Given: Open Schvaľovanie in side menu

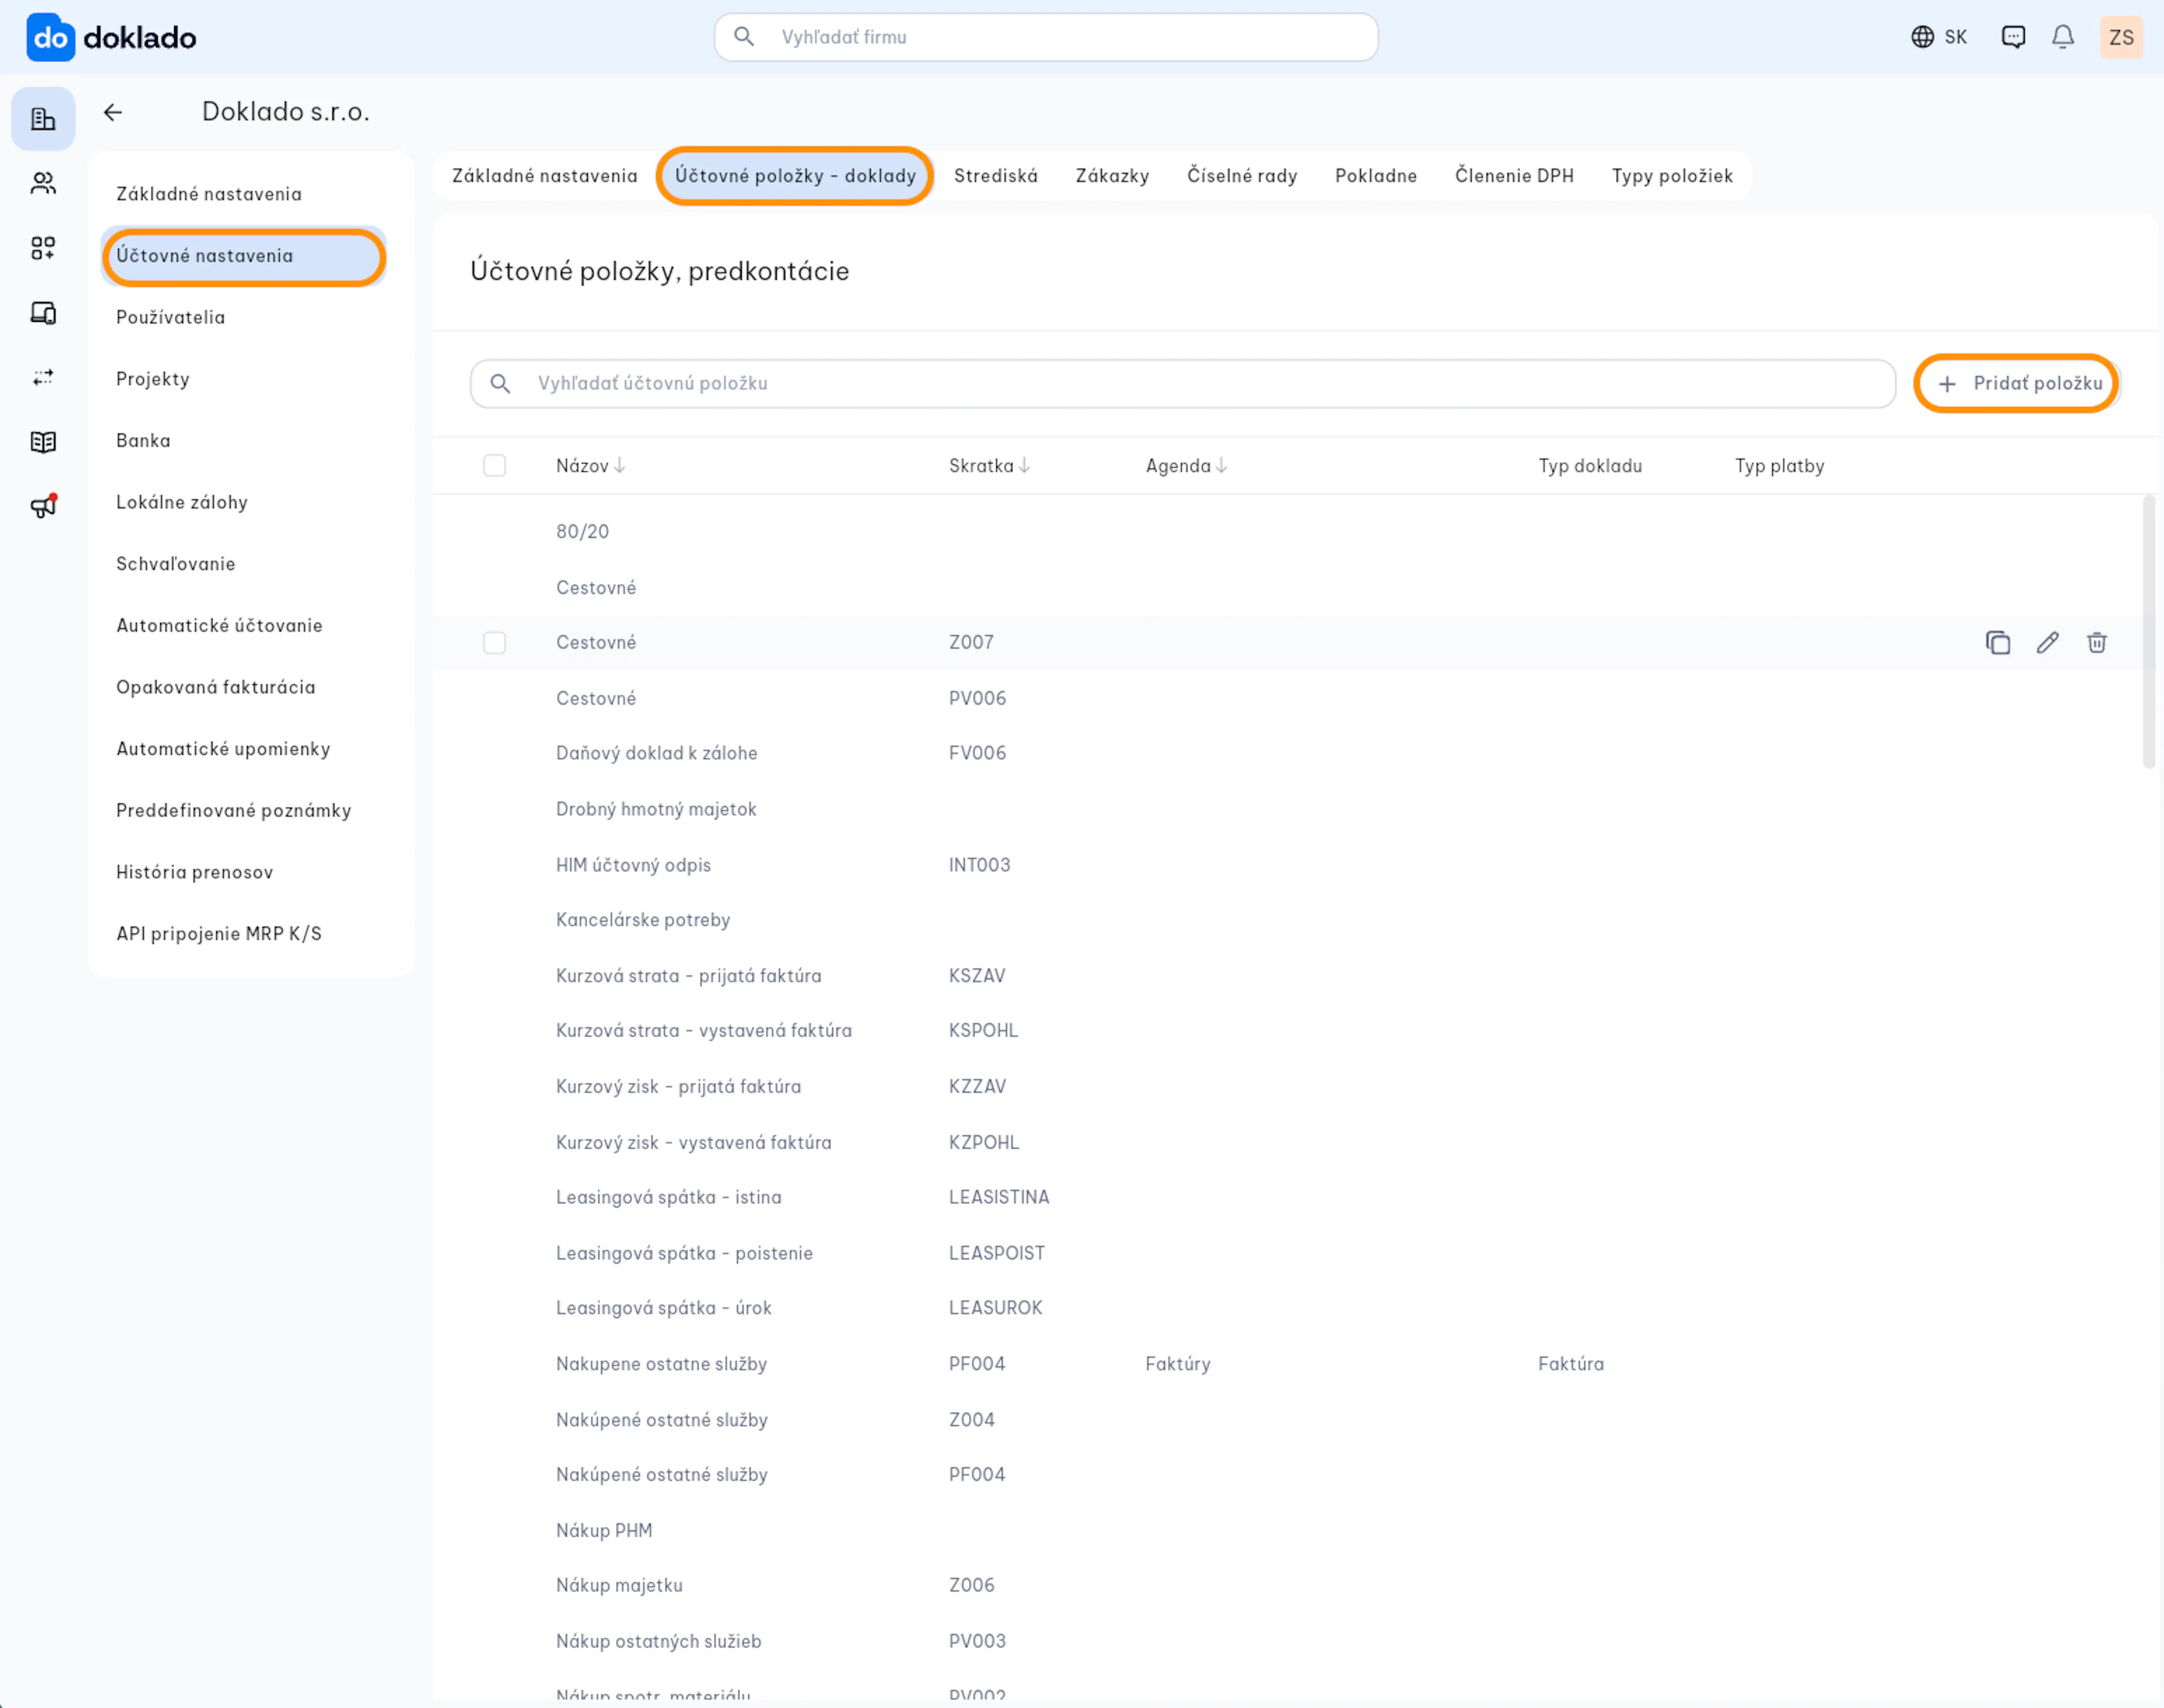Looking at the screenshot, I should [x=244, y=564].
